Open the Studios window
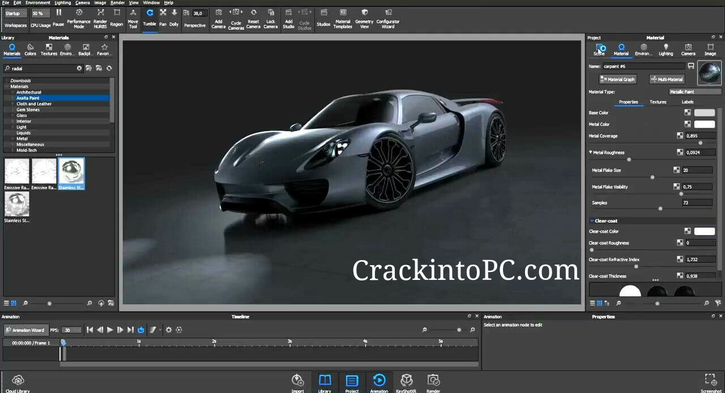 click(x=323, y=17)
